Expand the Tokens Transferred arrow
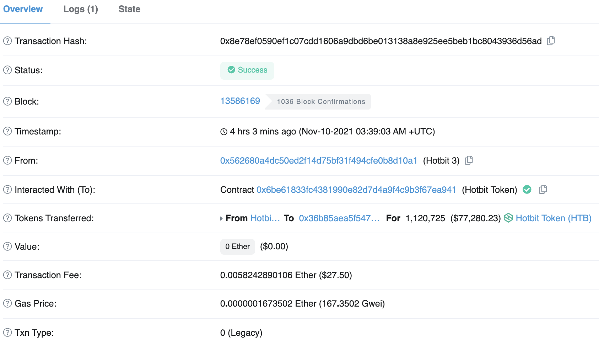Viewport: 599px width, 345px height. click(x=221, y=218)
